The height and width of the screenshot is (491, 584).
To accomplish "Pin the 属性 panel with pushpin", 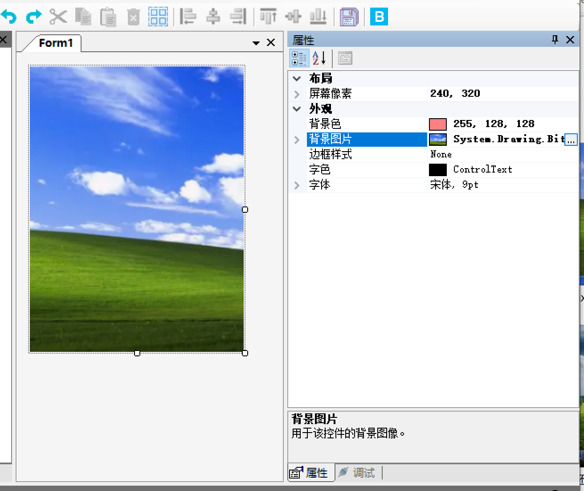I will pyautogui.click(x=555, y=40).
